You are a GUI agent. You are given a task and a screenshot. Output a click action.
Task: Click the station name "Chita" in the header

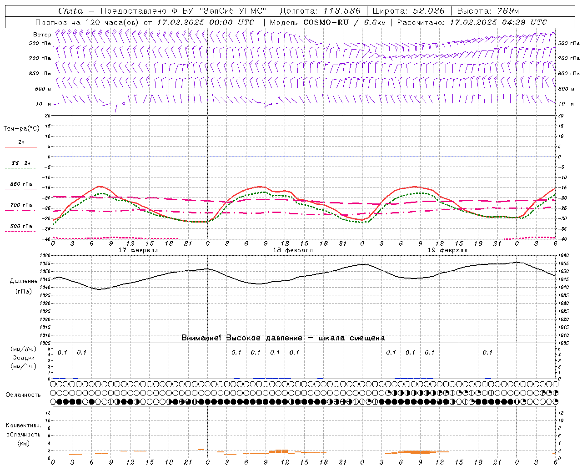[x=70, y=11]
